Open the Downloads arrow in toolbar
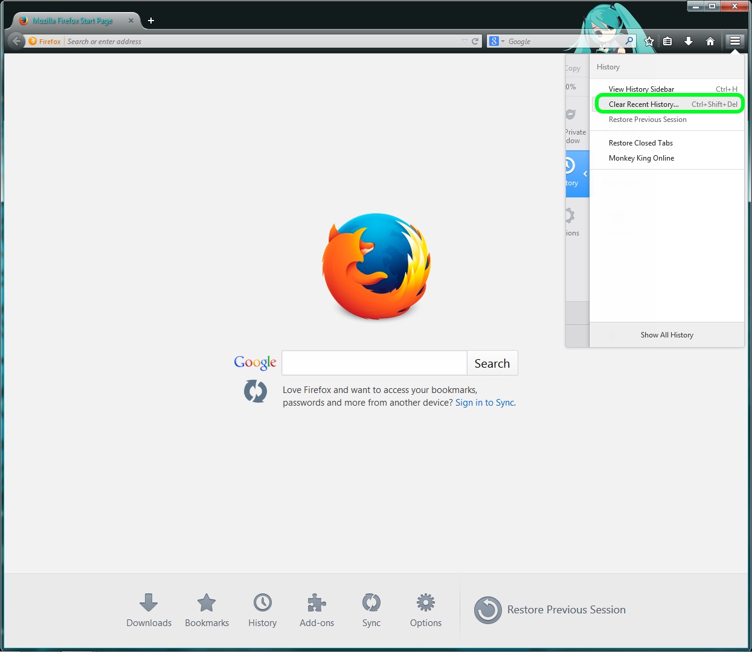752x652 pixels. click(688, 41)
